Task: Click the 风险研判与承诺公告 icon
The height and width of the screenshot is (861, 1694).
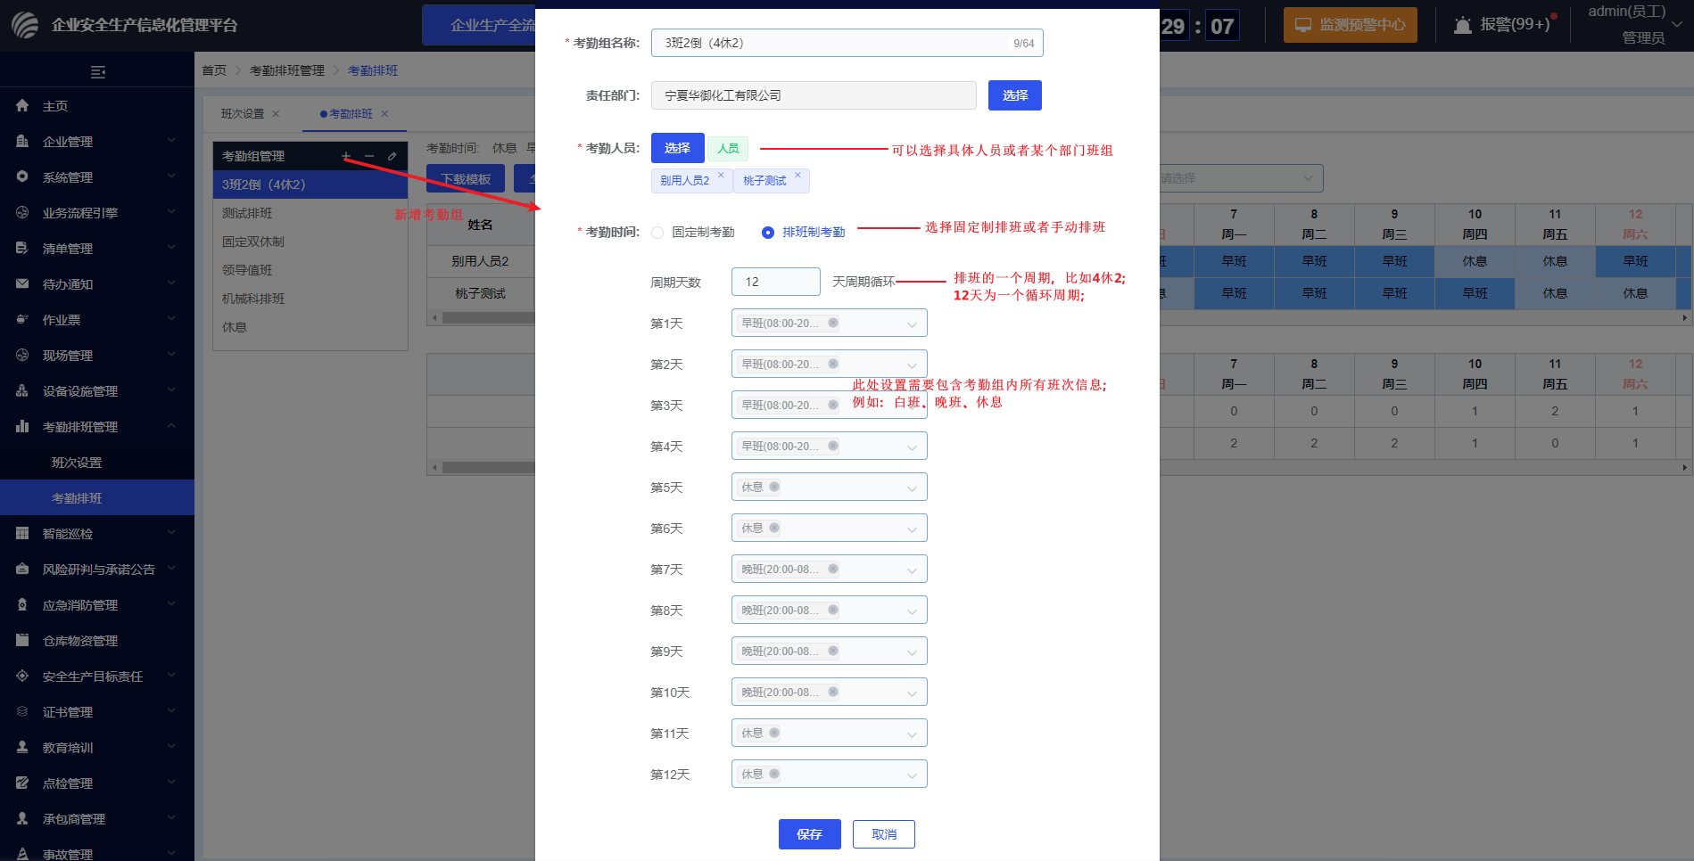Action: tap(22, 569)
